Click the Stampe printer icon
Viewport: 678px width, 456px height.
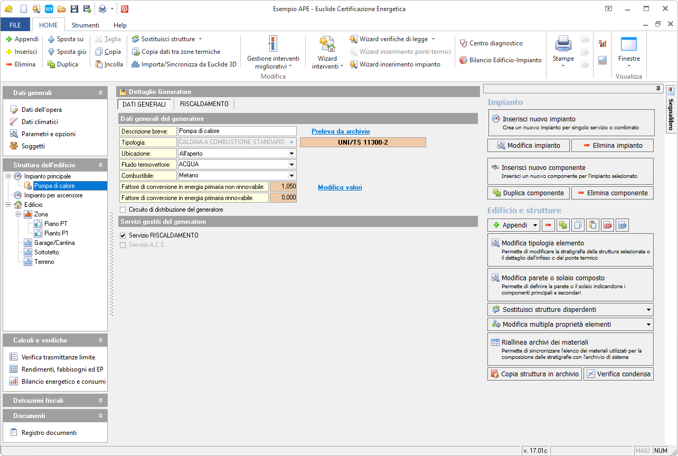[x=563, y=44]
